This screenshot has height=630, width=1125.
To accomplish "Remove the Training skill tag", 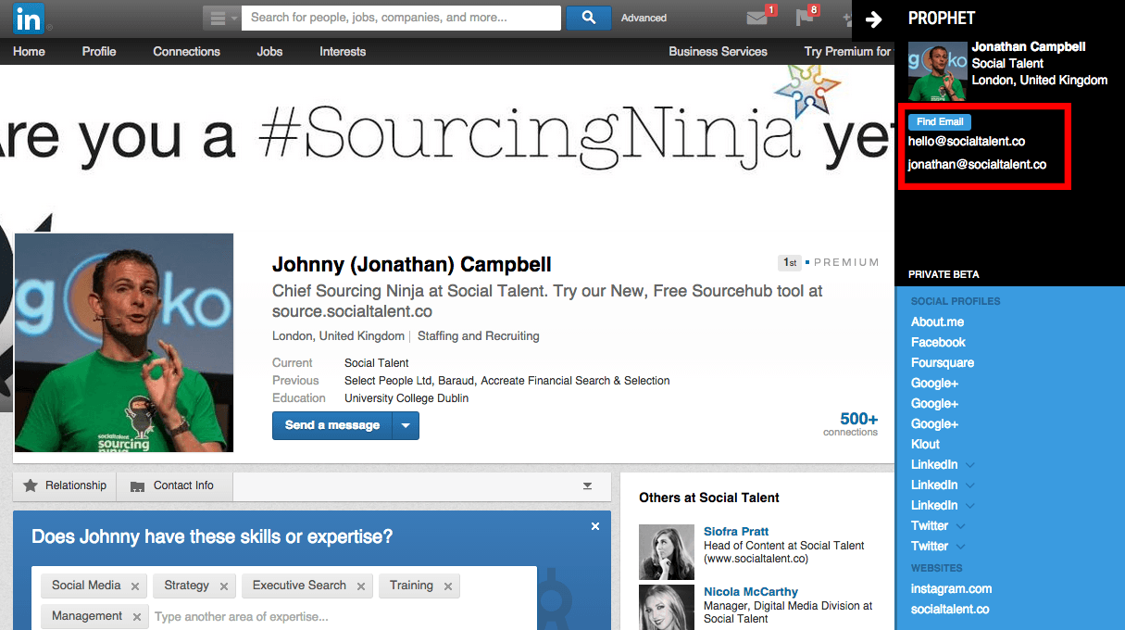I will [x=448, y=586].
